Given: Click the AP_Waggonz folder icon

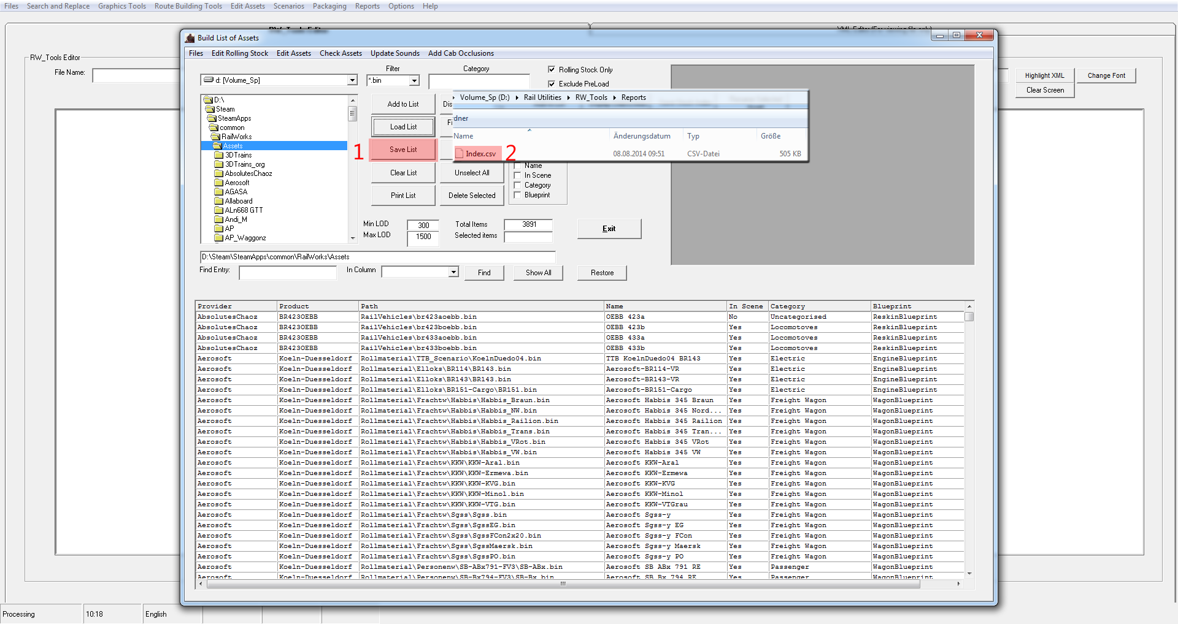Looking at the screenshot, I should click(x=219, y=238).
